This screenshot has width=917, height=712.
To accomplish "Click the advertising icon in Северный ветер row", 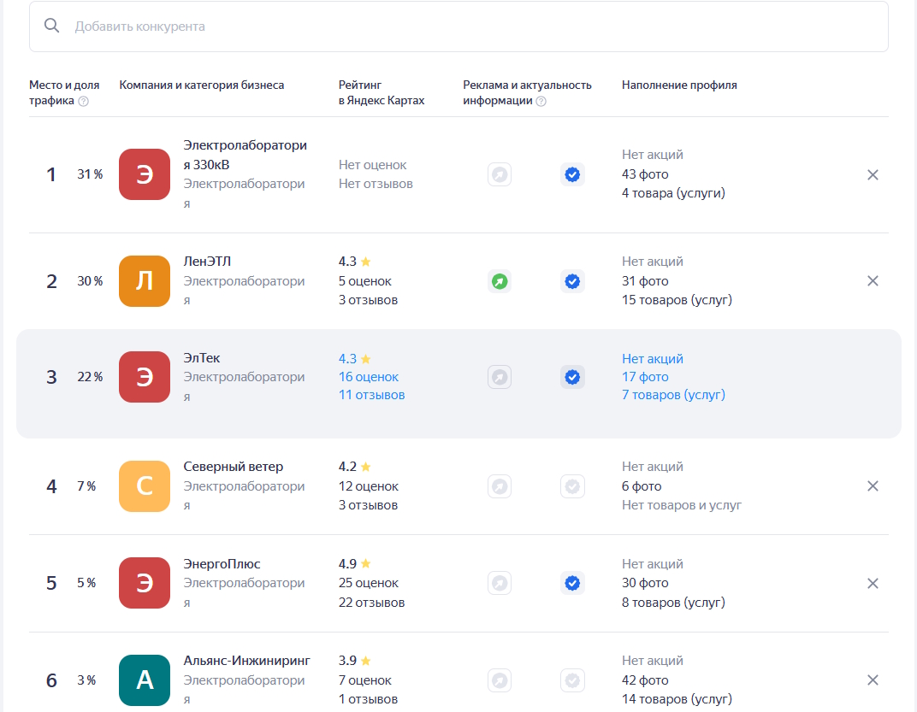I will pyautogui.click(x=500, y=486).
